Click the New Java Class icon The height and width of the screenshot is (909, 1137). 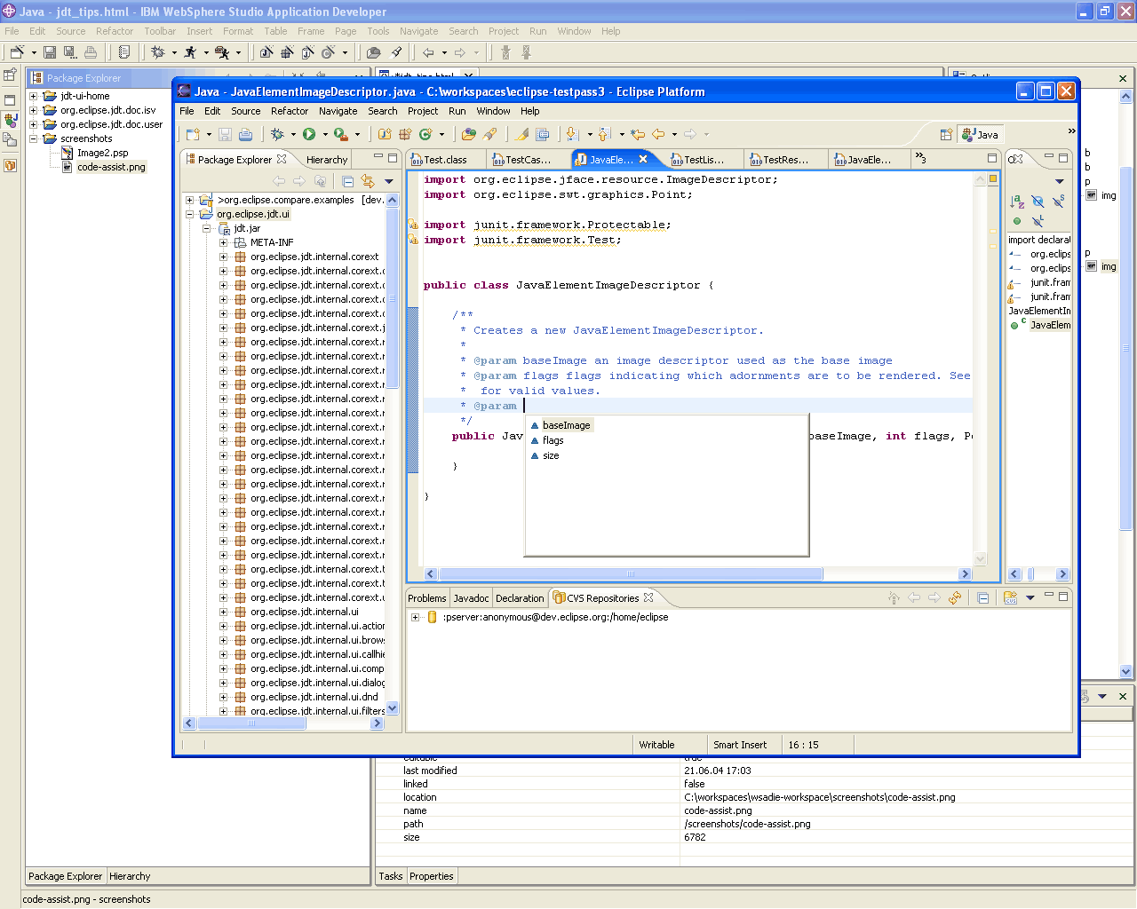point(425,134)
